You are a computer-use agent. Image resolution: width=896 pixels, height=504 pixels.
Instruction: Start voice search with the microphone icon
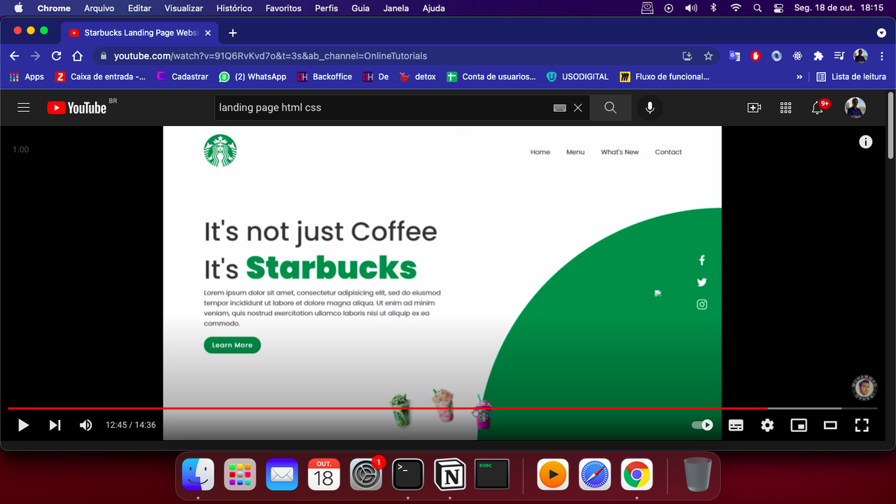click(650, 108)
